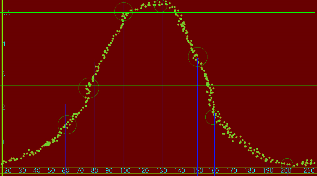
Task: Click the 200 x-axis number
Action: click(x=286, y=171)
